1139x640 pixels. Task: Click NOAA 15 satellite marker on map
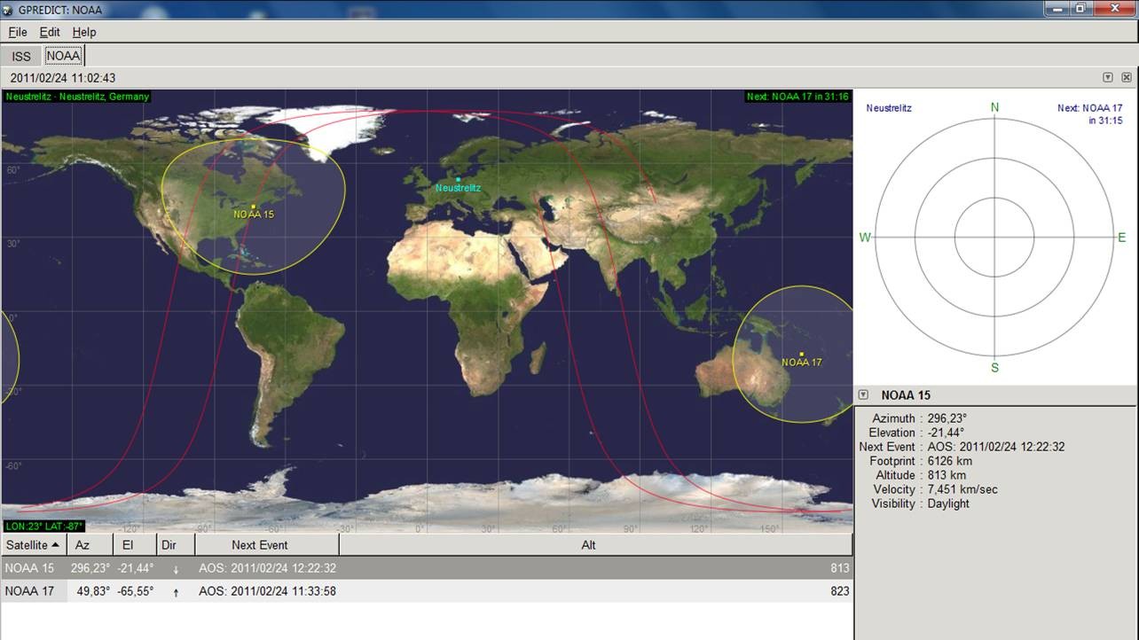coord(253,207)
